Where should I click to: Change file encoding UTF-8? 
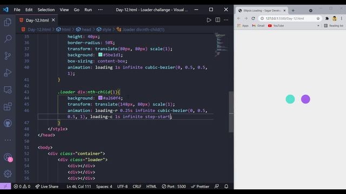(122, 186)
